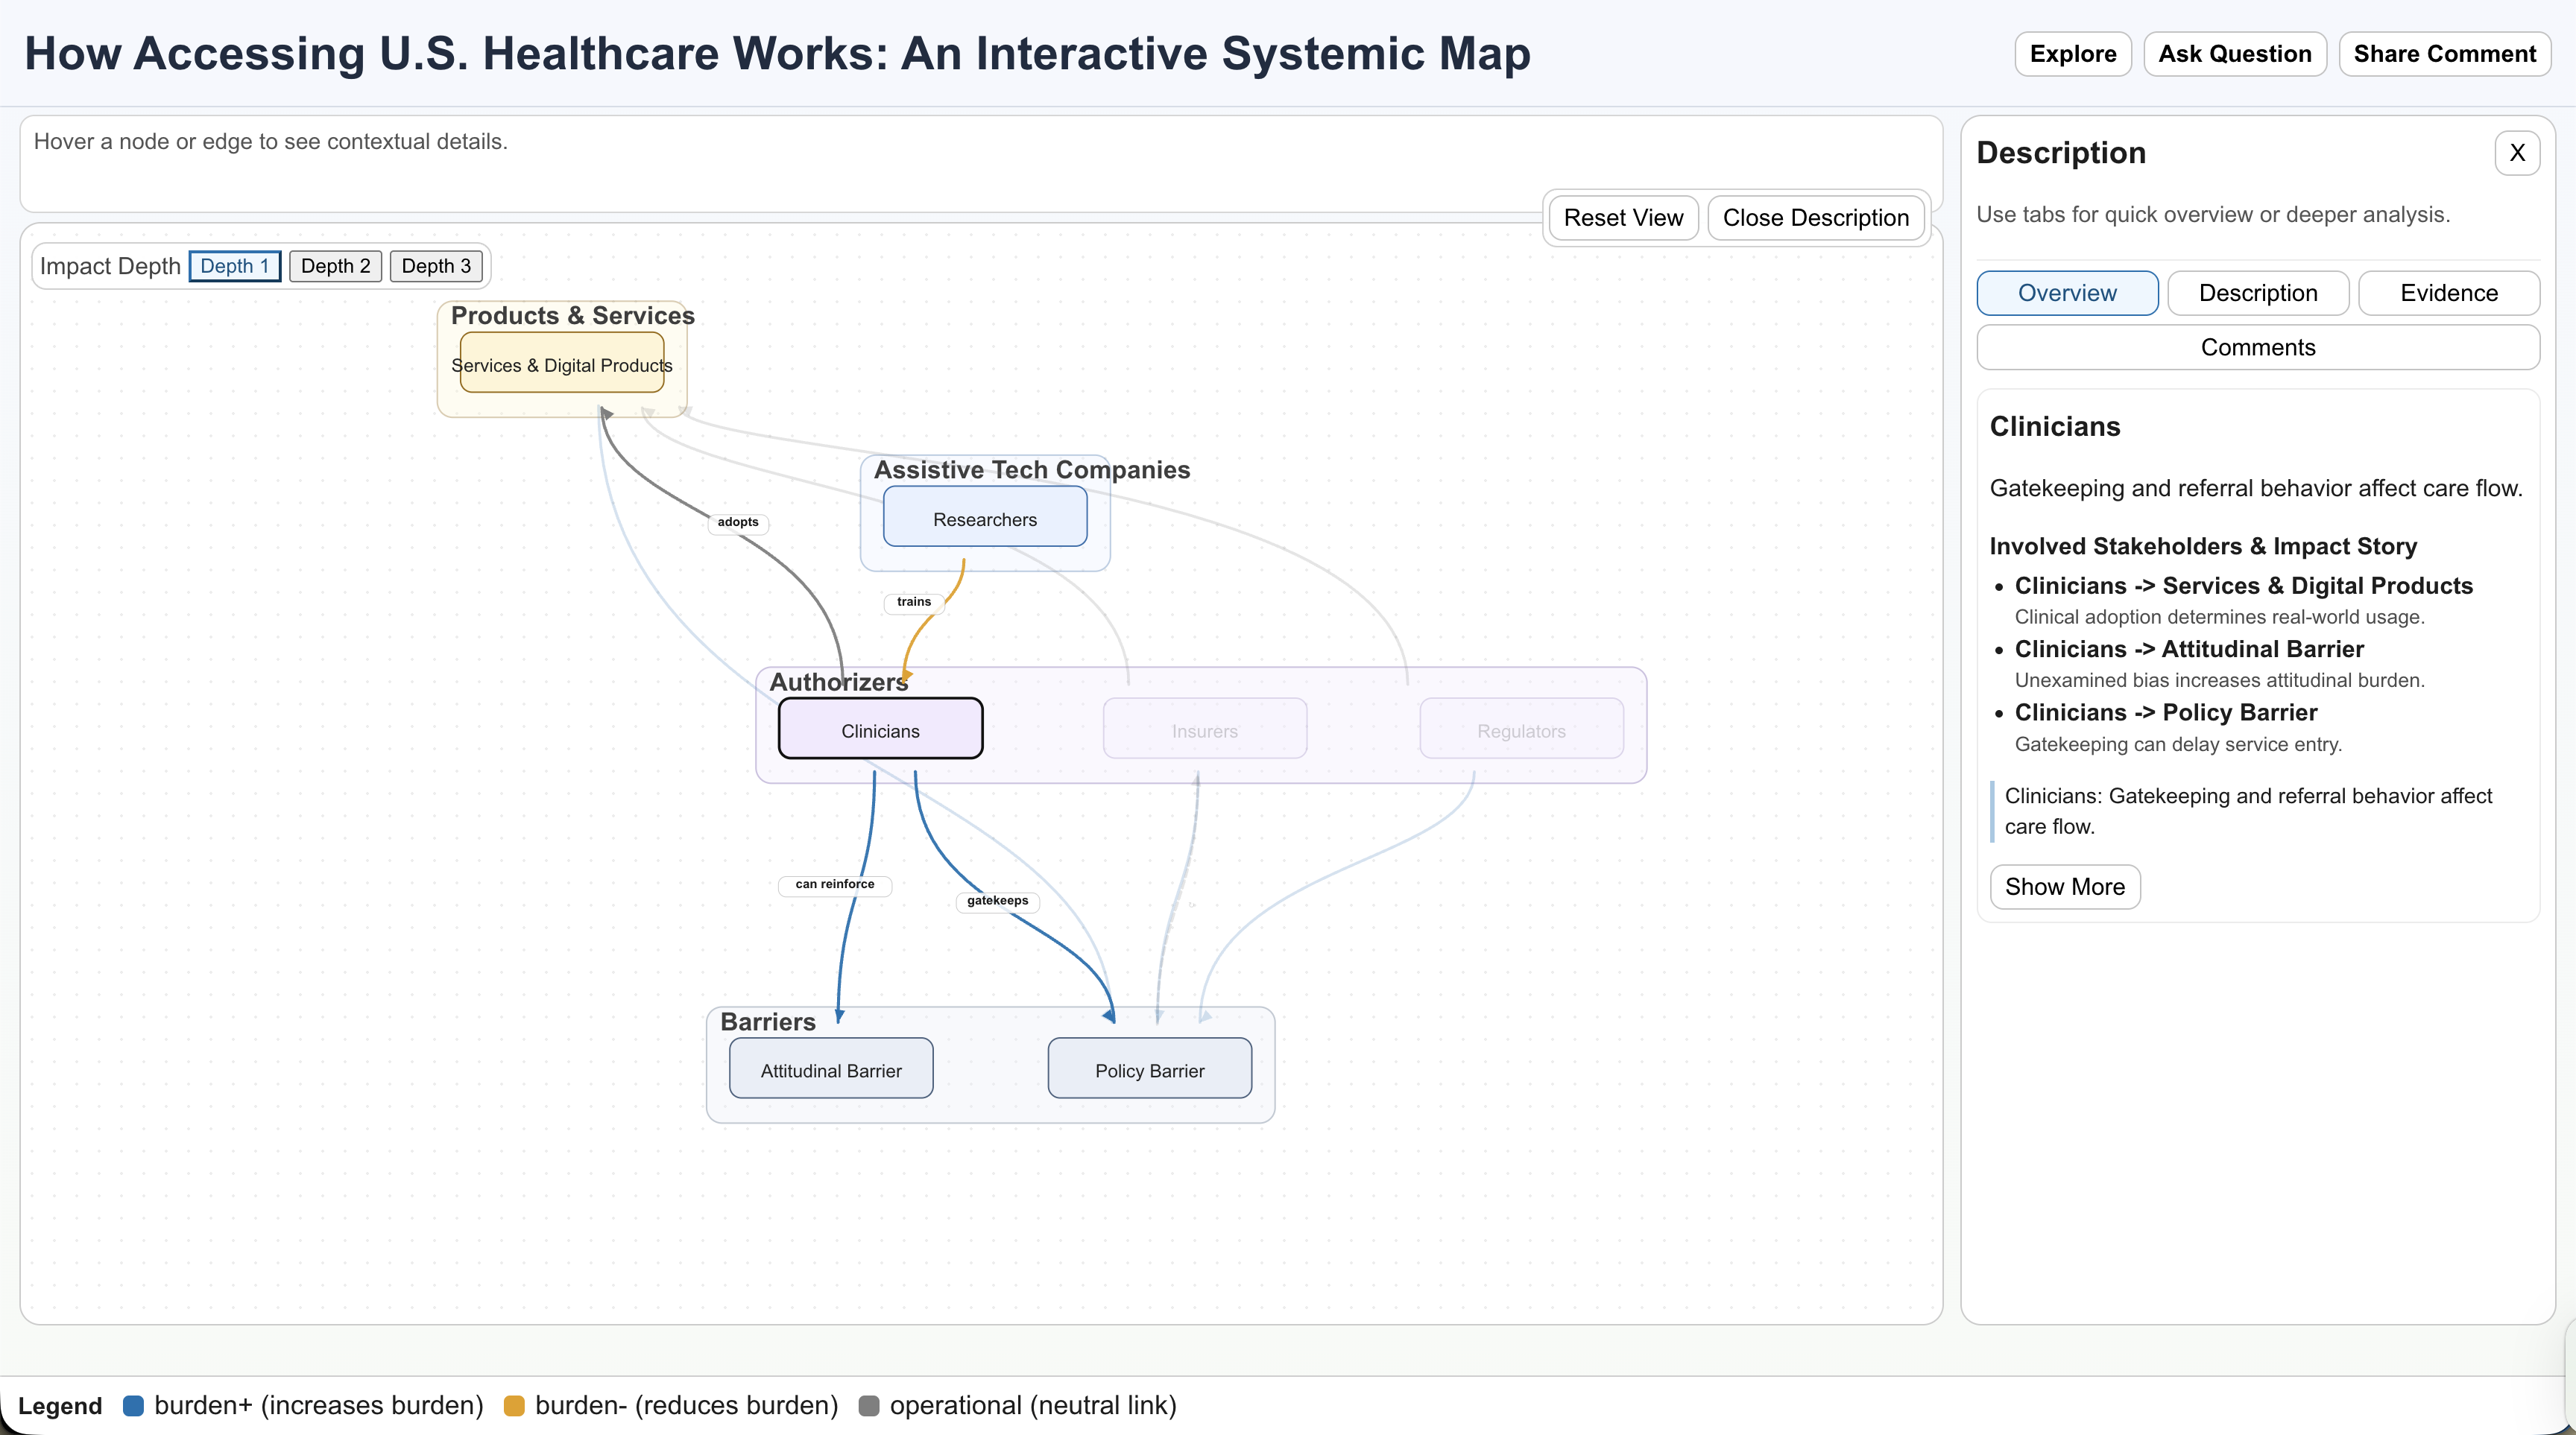The height and width of the screenshot is (1435, 2576).
Task: Select Depth 1 impact depth
Action: [x=235, y=266]
